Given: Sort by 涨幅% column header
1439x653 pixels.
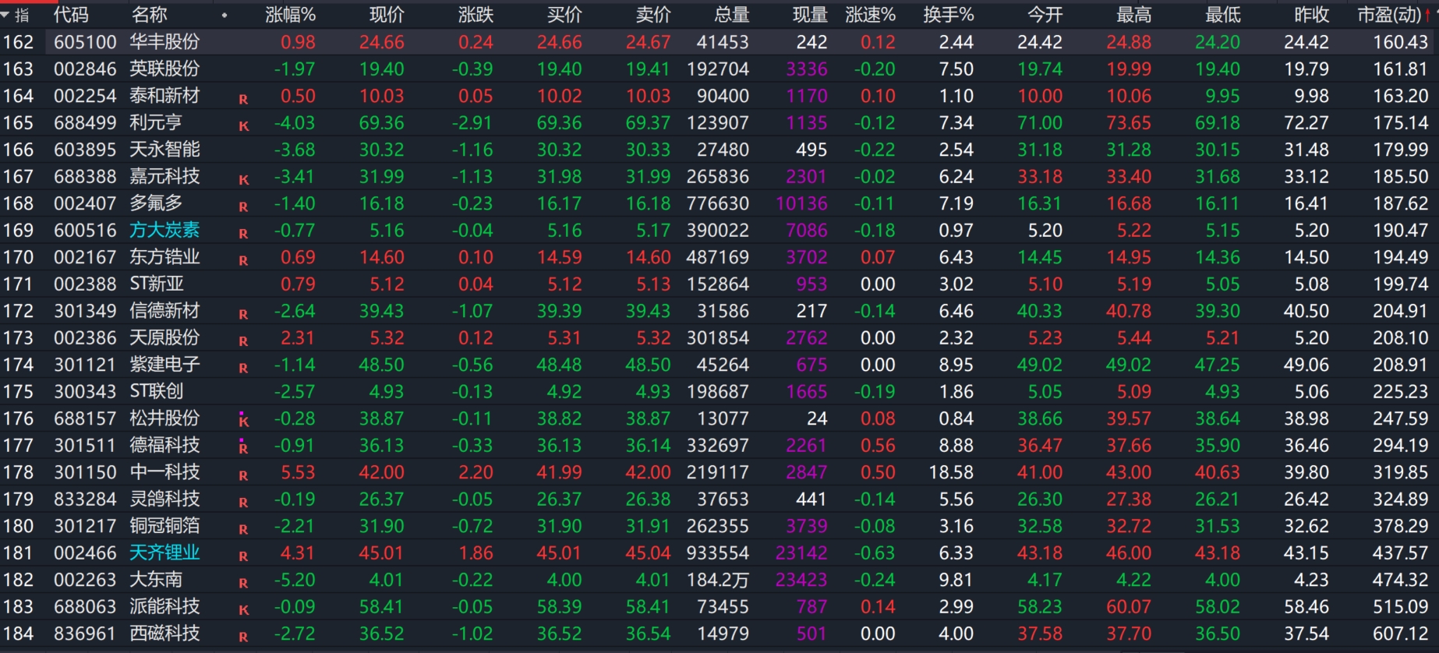Looking at the screenshot, I should pos(290,15).
